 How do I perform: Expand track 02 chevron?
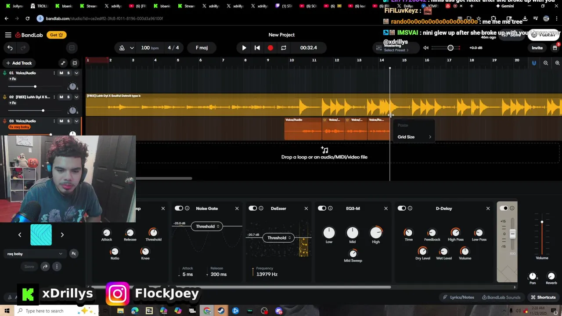click(76, 97)
